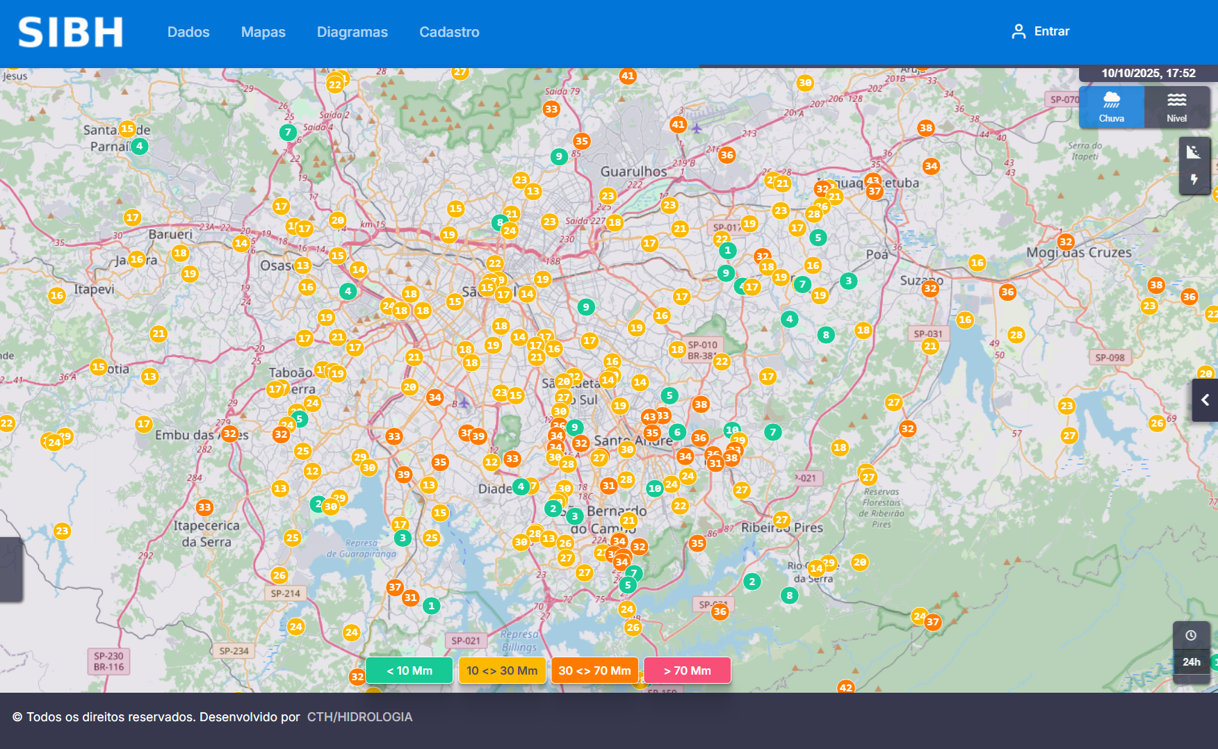The image size is (1218, 749).
Task: Toggle the 30 <> 70 Mm legend filter
Action: tap(594, 670)
